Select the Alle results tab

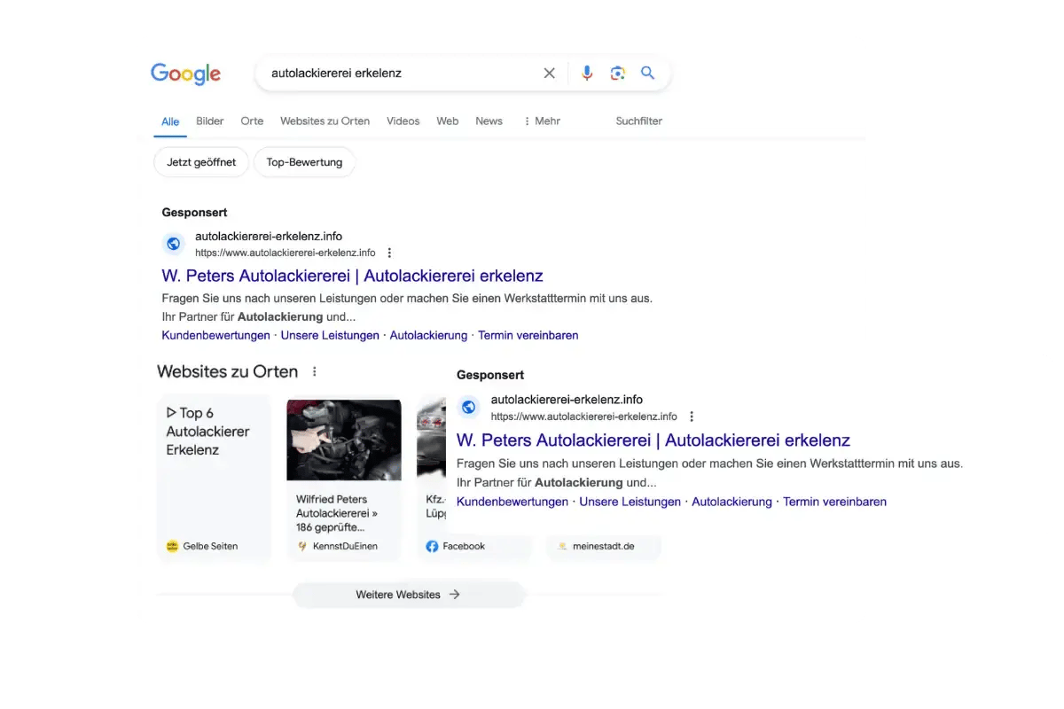point(170,122)
